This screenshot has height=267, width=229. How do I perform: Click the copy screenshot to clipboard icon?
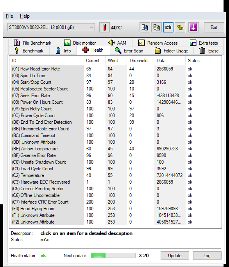[156, 27]
